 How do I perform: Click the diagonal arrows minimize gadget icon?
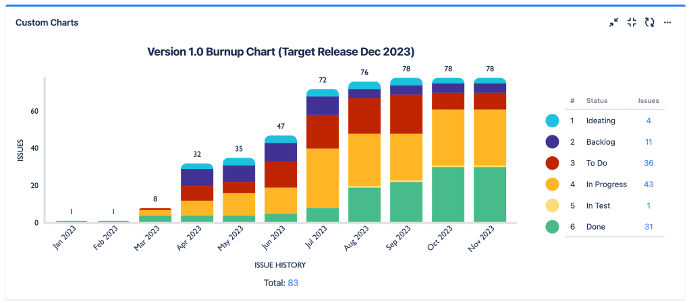pyautogui.click(x=613, y=22)
